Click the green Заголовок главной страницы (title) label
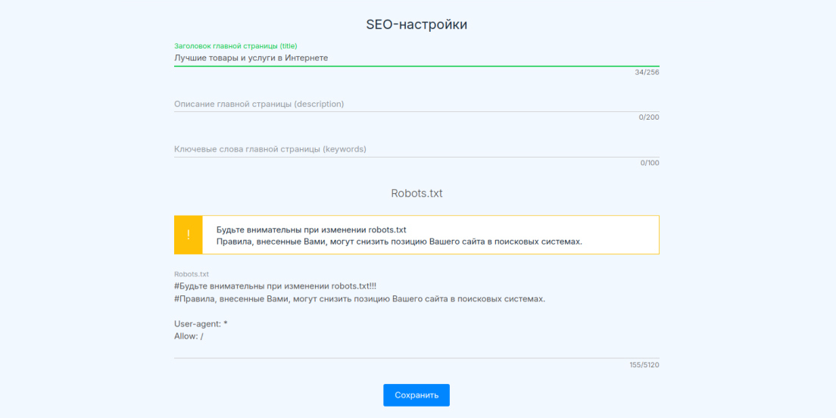 tap(236, 46)
